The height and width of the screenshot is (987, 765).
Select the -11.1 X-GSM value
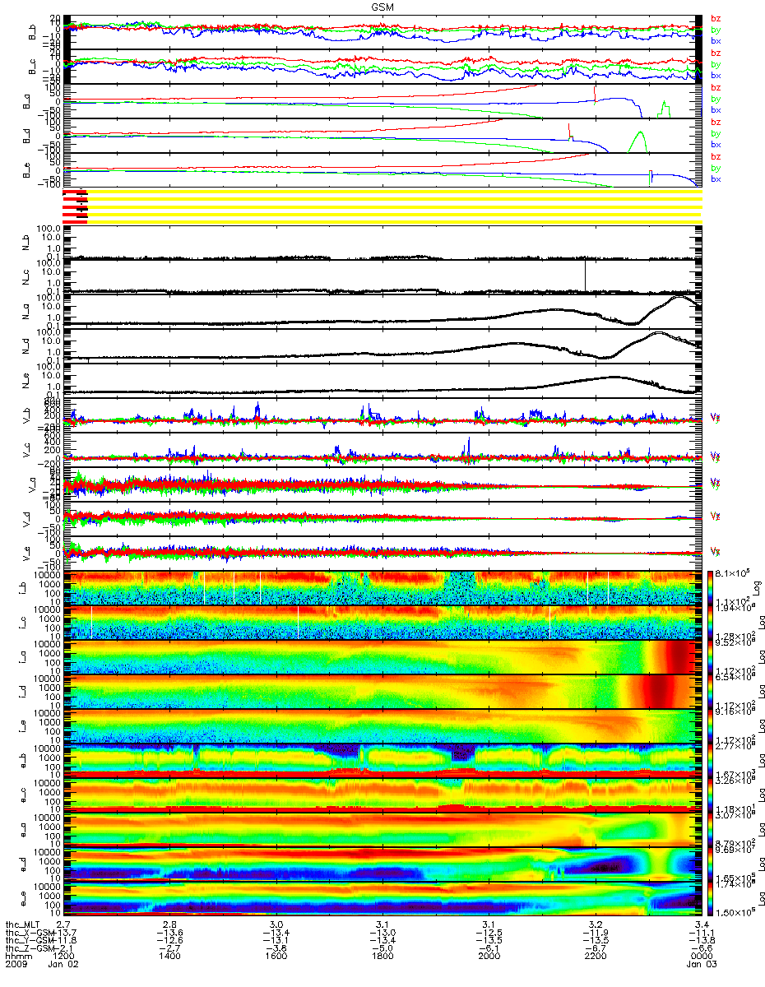pyautogui.click(x=701, y=934)
